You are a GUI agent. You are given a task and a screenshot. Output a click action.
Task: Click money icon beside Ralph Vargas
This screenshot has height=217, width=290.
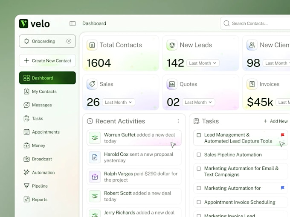click(95, 177)
